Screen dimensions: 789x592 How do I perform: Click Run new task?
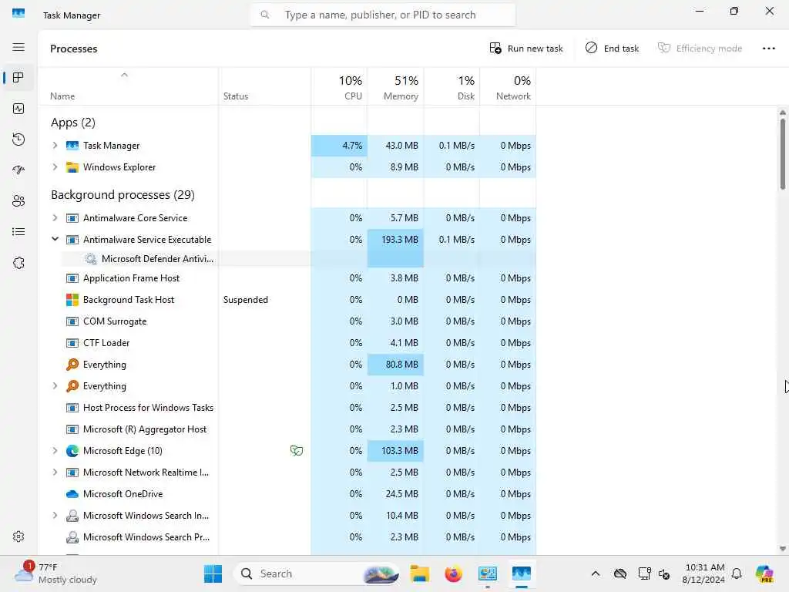click(526, 49)
